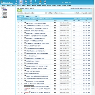Tick the checkbox for article ID 530

[x=18, y=35]
